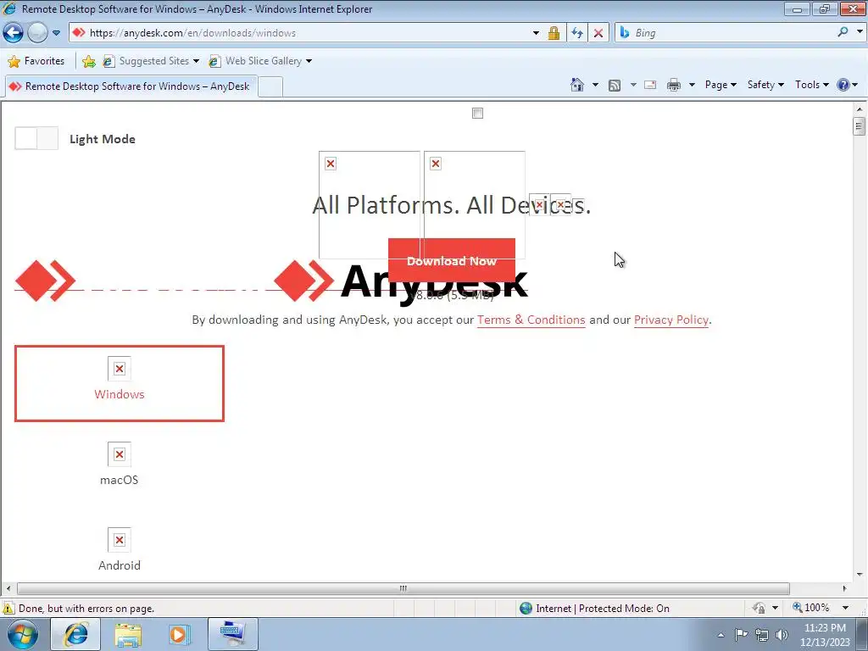
Task: Open the search provider dropdown arrow
Action: tap(860, 32)
